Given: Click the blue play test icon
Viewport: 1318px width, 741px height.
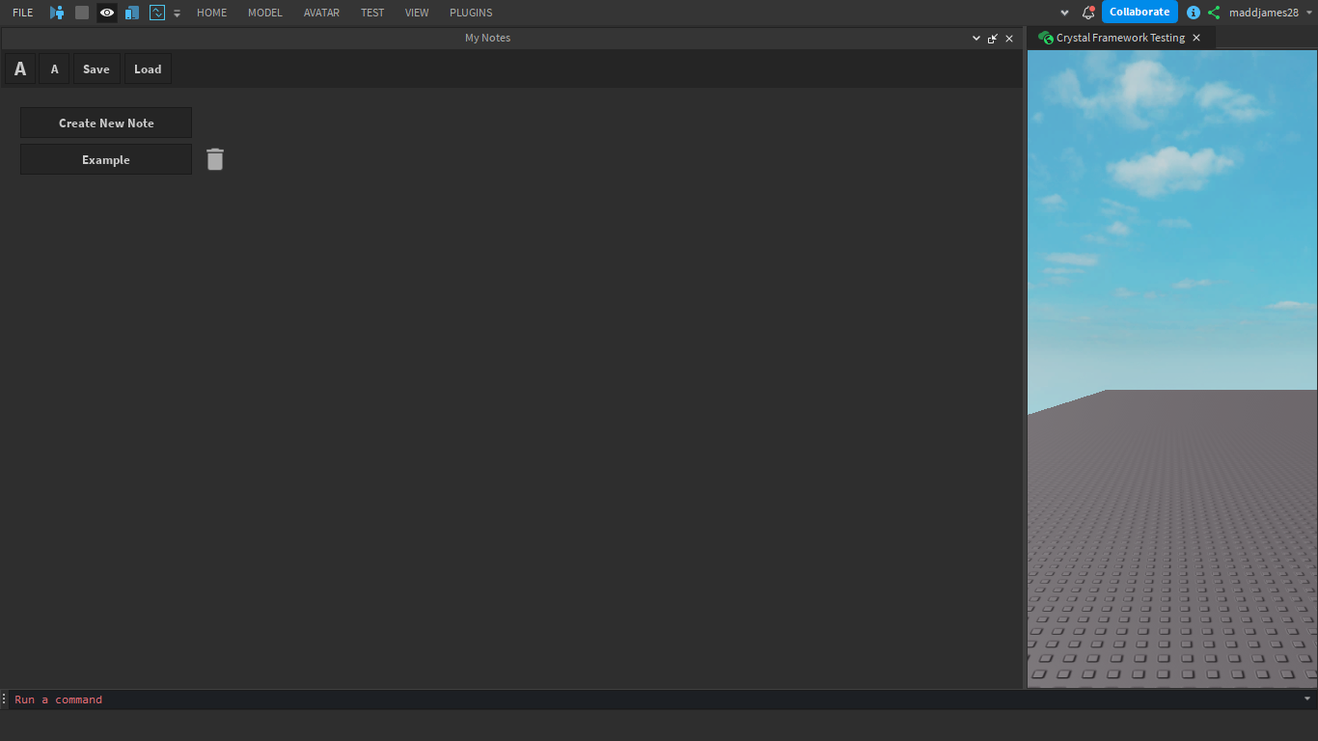Looking at the screenshot, I should 57,13.
